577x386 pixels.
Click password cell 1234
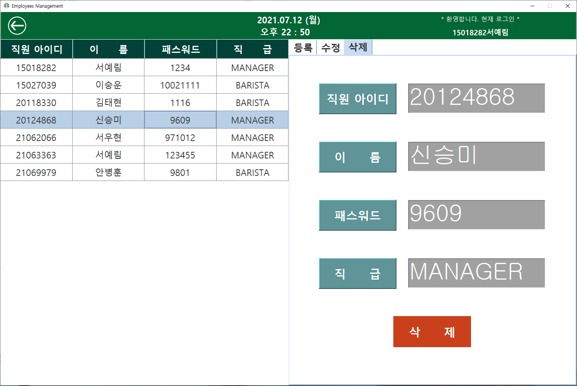(x=181, y=68)
